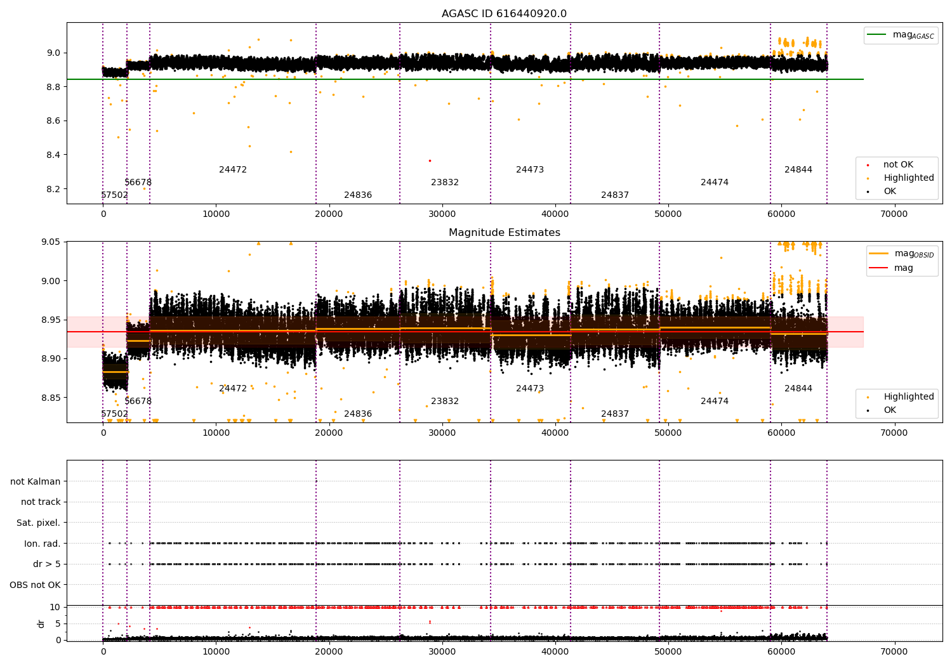The height and width of the screenshot is (666, 952).
Task: Select the 'Sat. pixel.' row label
Action: pyautogui.click(x=38, y=523)
